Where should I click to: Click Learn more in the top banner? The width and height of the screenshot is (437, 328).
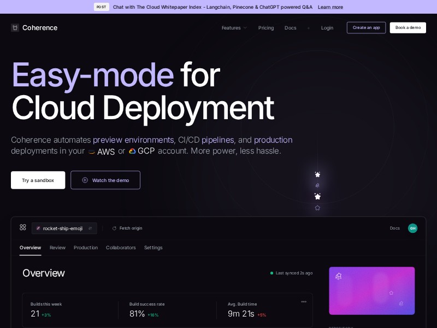click(330, 7)
